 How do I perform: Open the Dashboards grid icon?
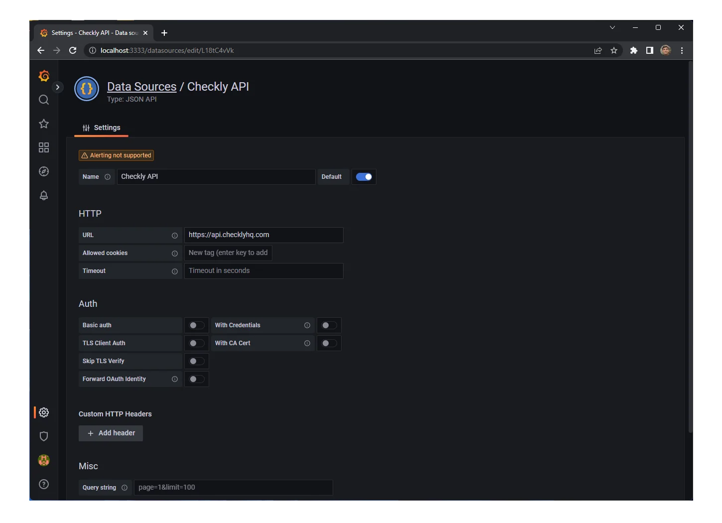pos(44,147)
